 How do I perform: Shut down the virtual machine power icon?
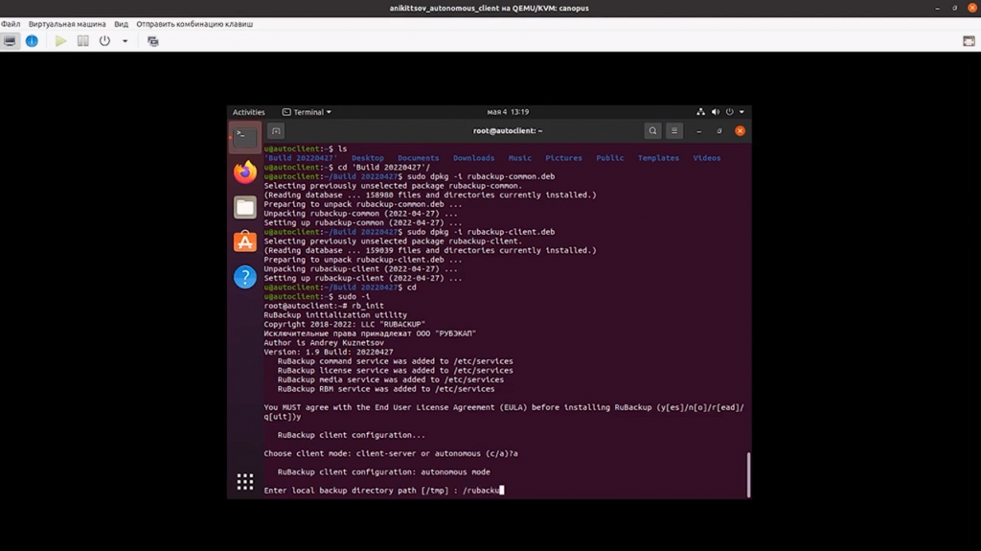[x=104, y=41]
